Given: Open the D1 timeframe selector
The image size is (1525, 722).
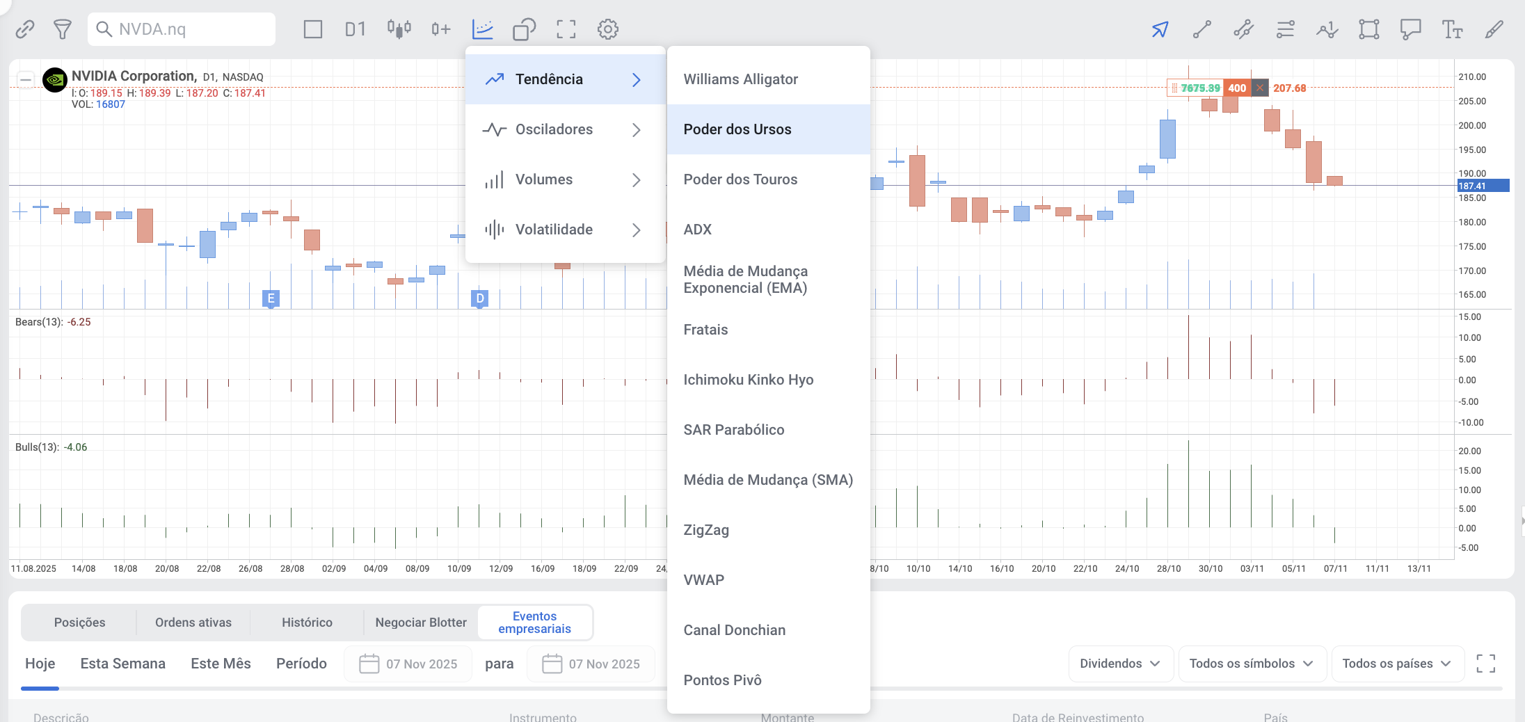Looking at the screenshot, I should (x=356, y=29).
